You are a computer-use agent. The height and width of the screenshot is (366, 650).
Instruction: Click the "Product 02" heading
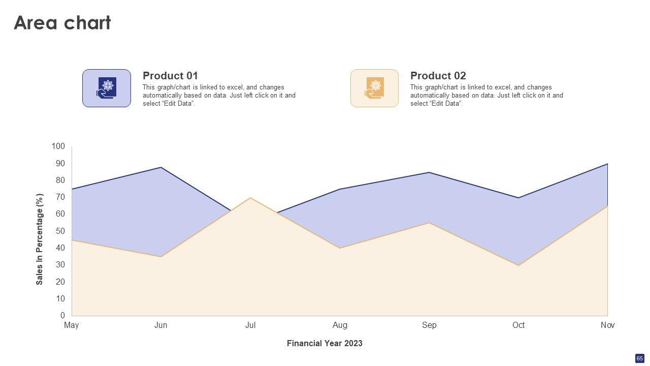(x=438, y=76)
